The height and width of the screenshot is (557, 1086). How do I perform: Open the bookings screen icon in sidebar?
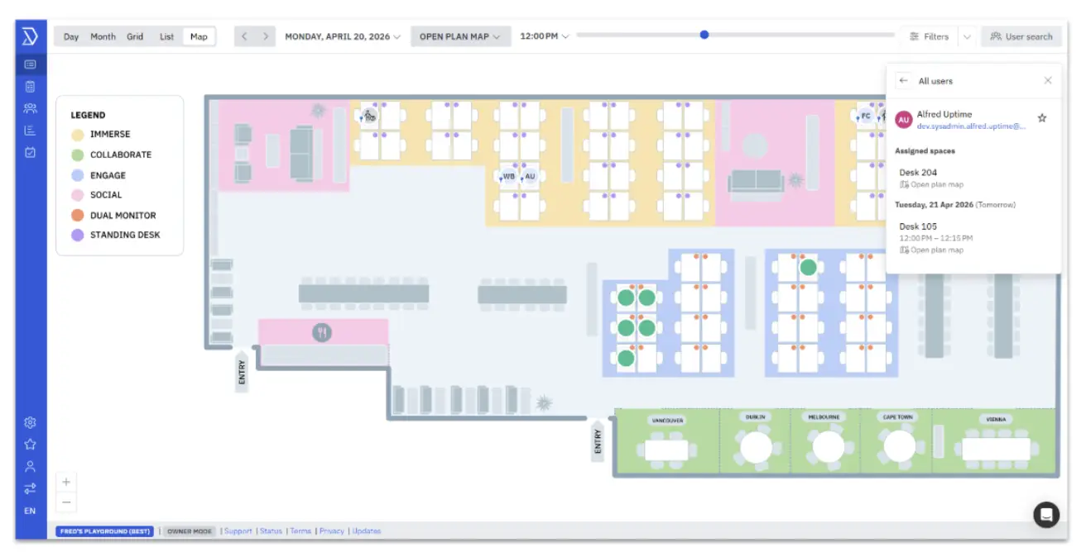pos(30,64)
